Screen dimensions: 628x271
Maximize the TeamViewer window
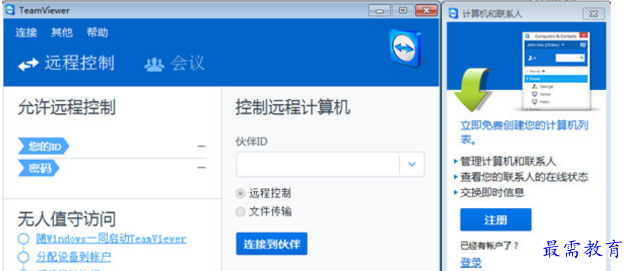click(402, 10)
